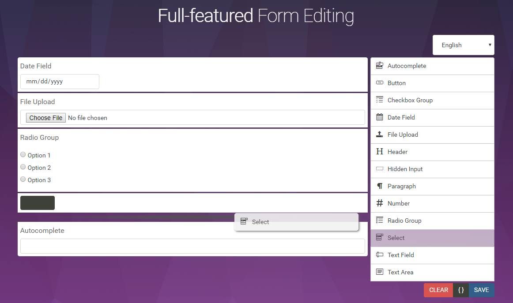The height and width of the screenshot is (303, 513).
Task: Click the File Upload arrow icon
Action: [379, 135]
